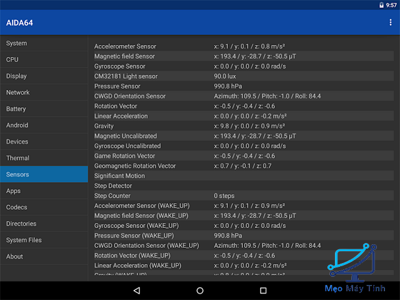Check the battery icon in status bar
Screen dimensions: 400x300
click(381, 5)
